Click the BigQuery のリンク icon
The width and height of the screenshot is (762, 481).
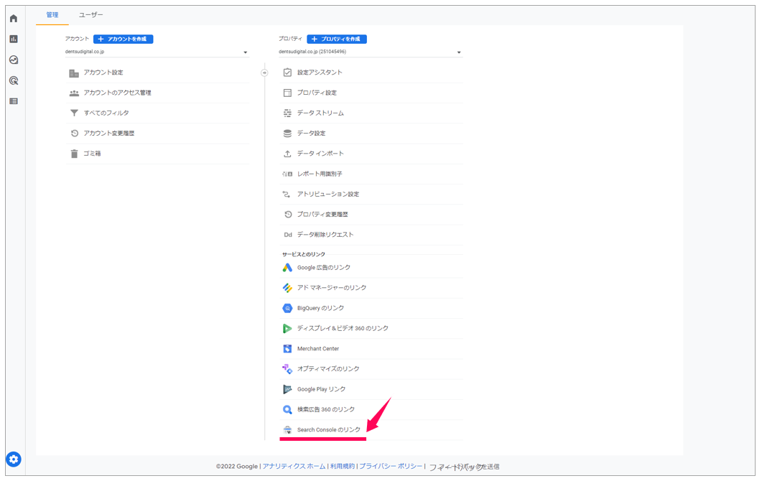click(287, 308)
